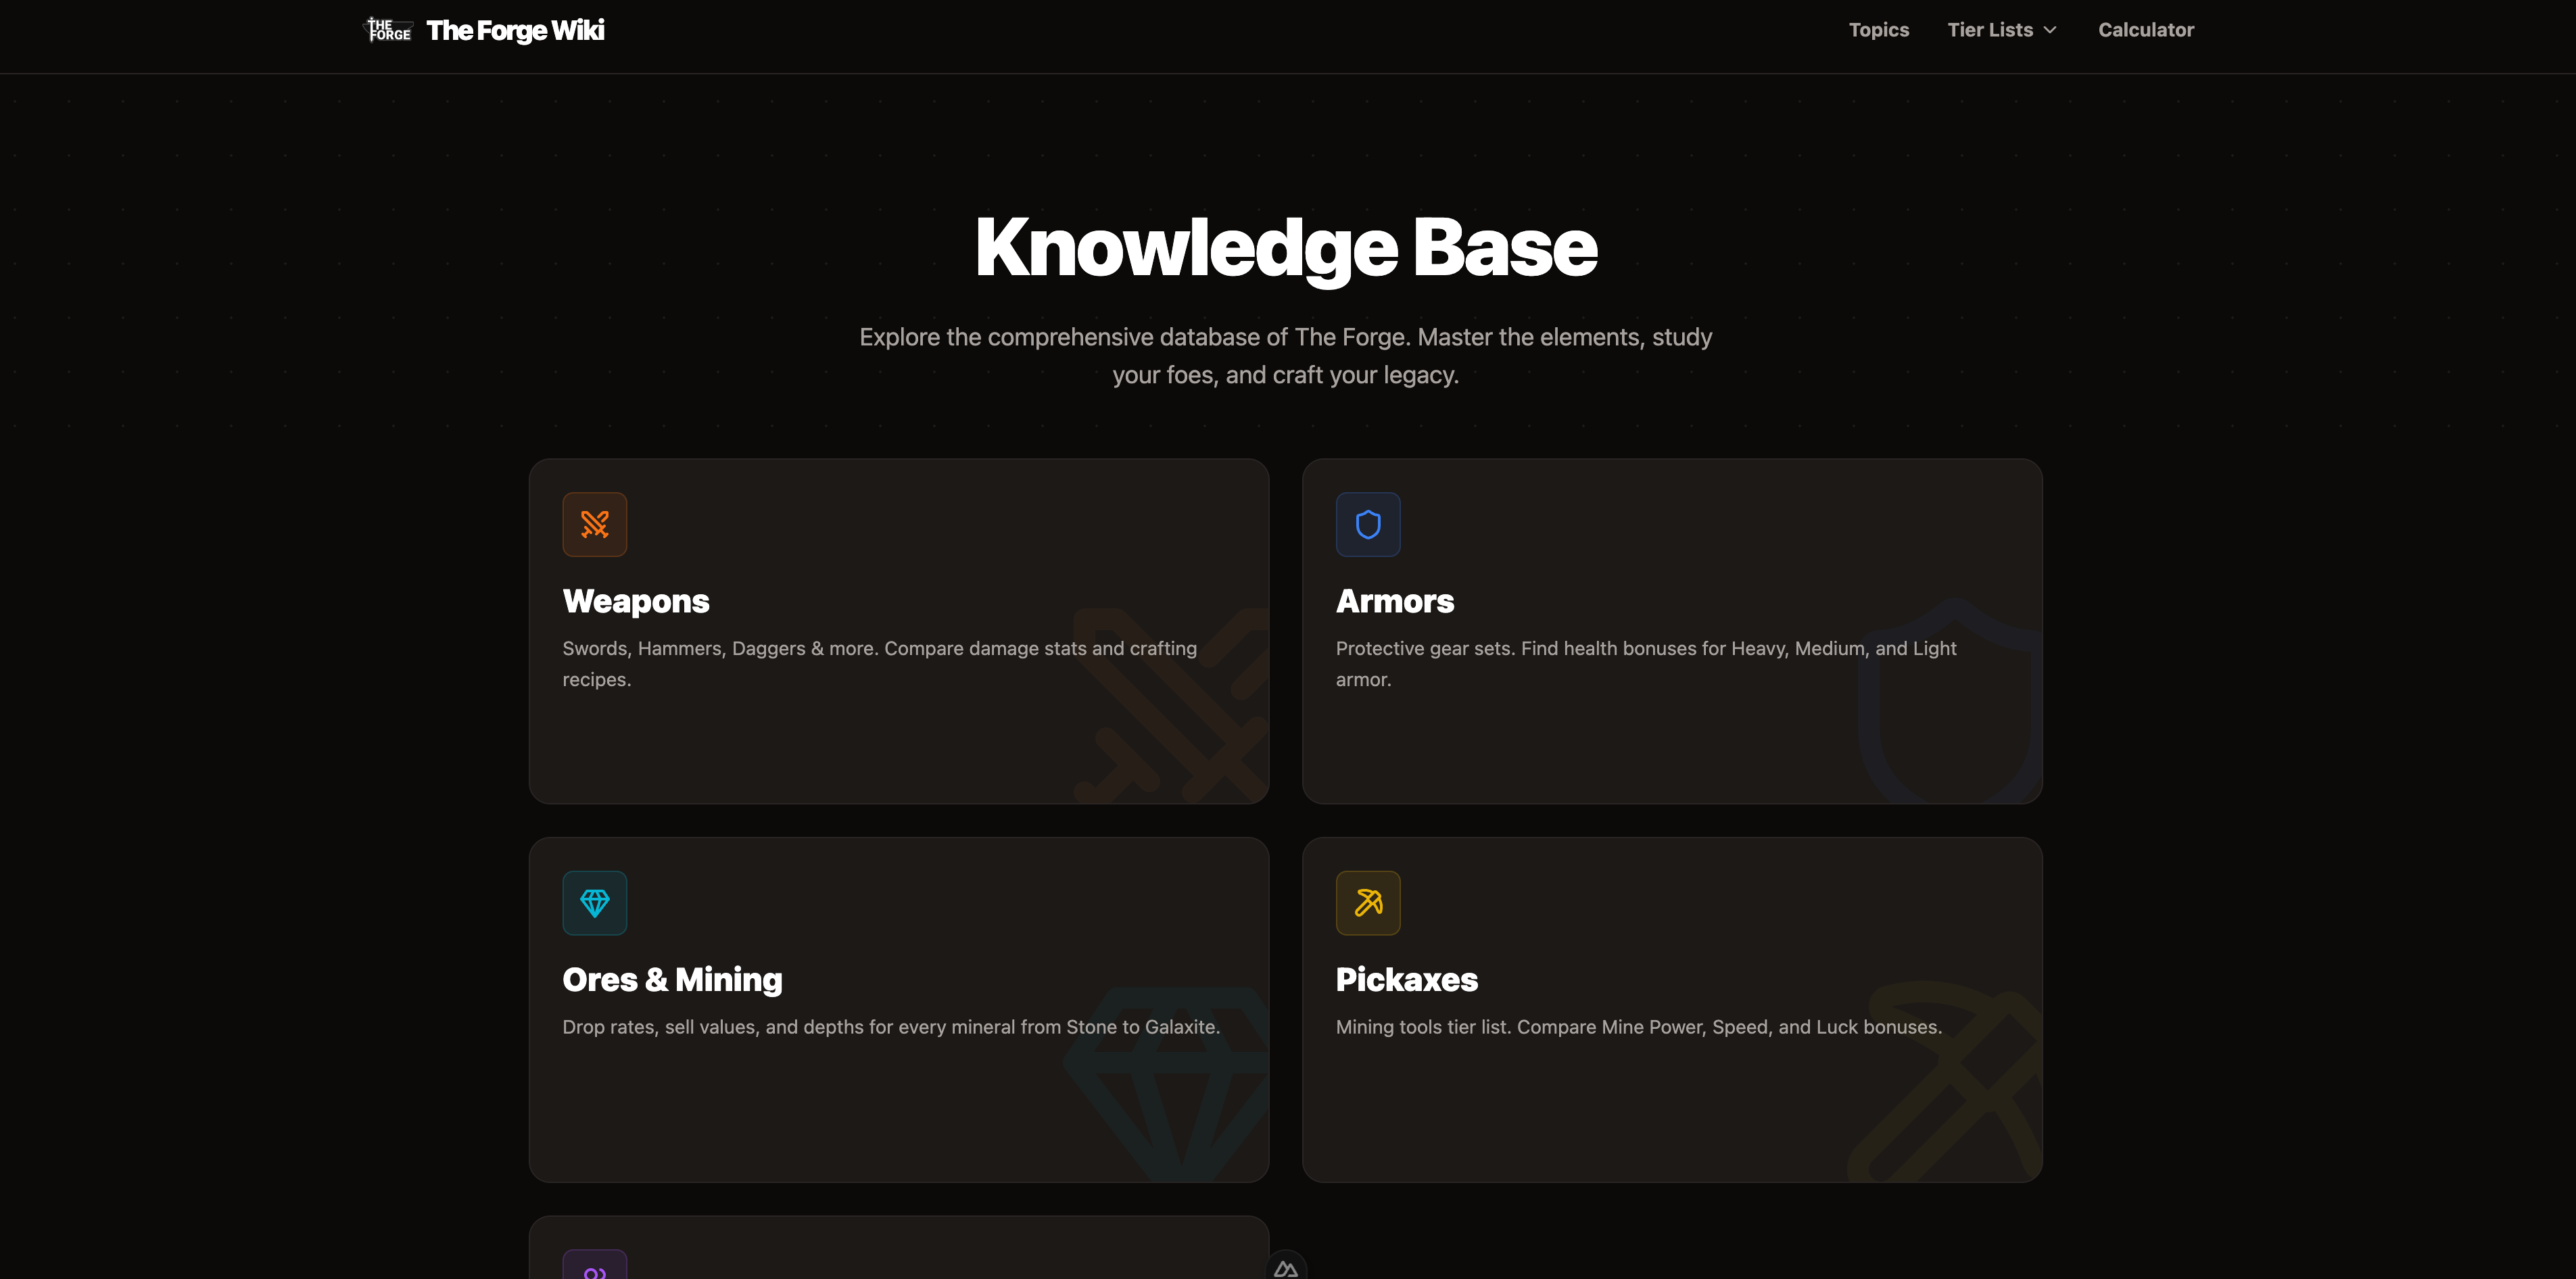The width and height of the screenshot is (2576, 1279).
Task: Open the Topics menu item
Action: pos(1879,29)
